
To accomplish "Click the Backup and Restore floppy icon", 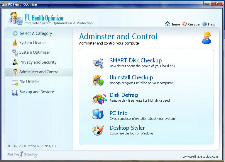I will (x=15, y=93).
